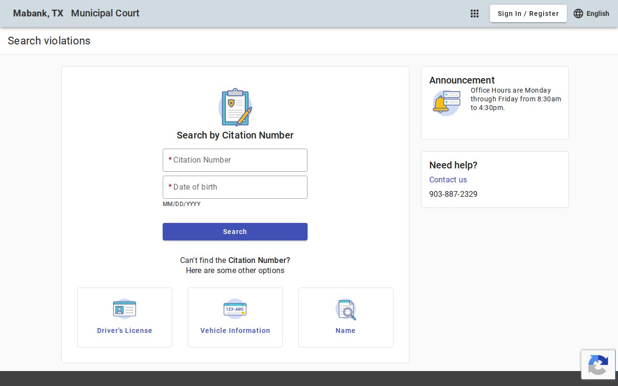618x386 pixels.
Task: Click phone number 903-887-2329
Action: [x=453, y=194]
